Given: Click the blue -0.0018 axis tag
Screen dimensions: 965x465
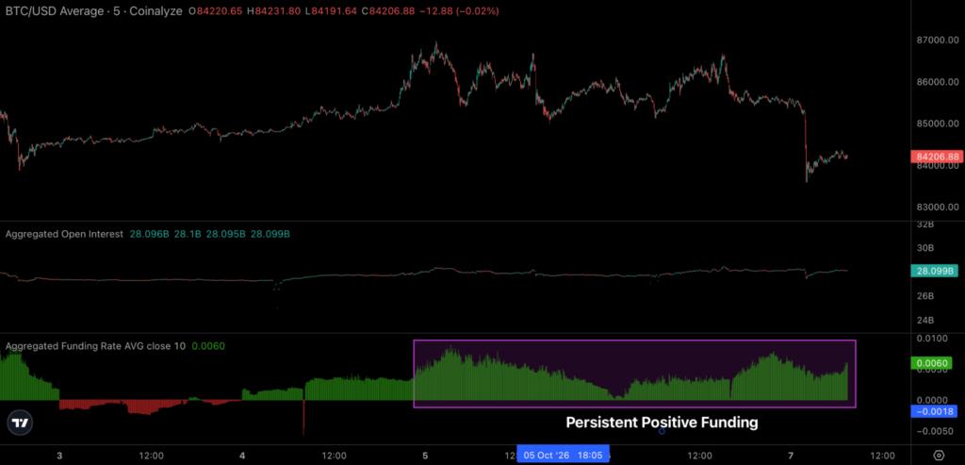Looking at the screenshot, I should tap(934, 411).
